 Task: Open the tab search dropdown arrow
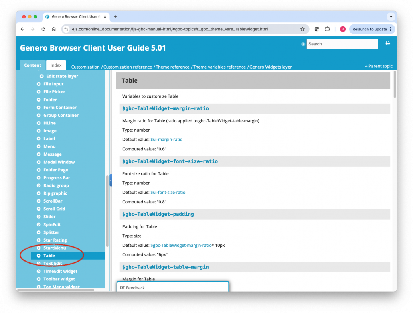point(391,16)
